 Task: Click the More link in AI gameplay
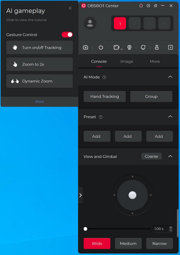[x=39, y=102]
